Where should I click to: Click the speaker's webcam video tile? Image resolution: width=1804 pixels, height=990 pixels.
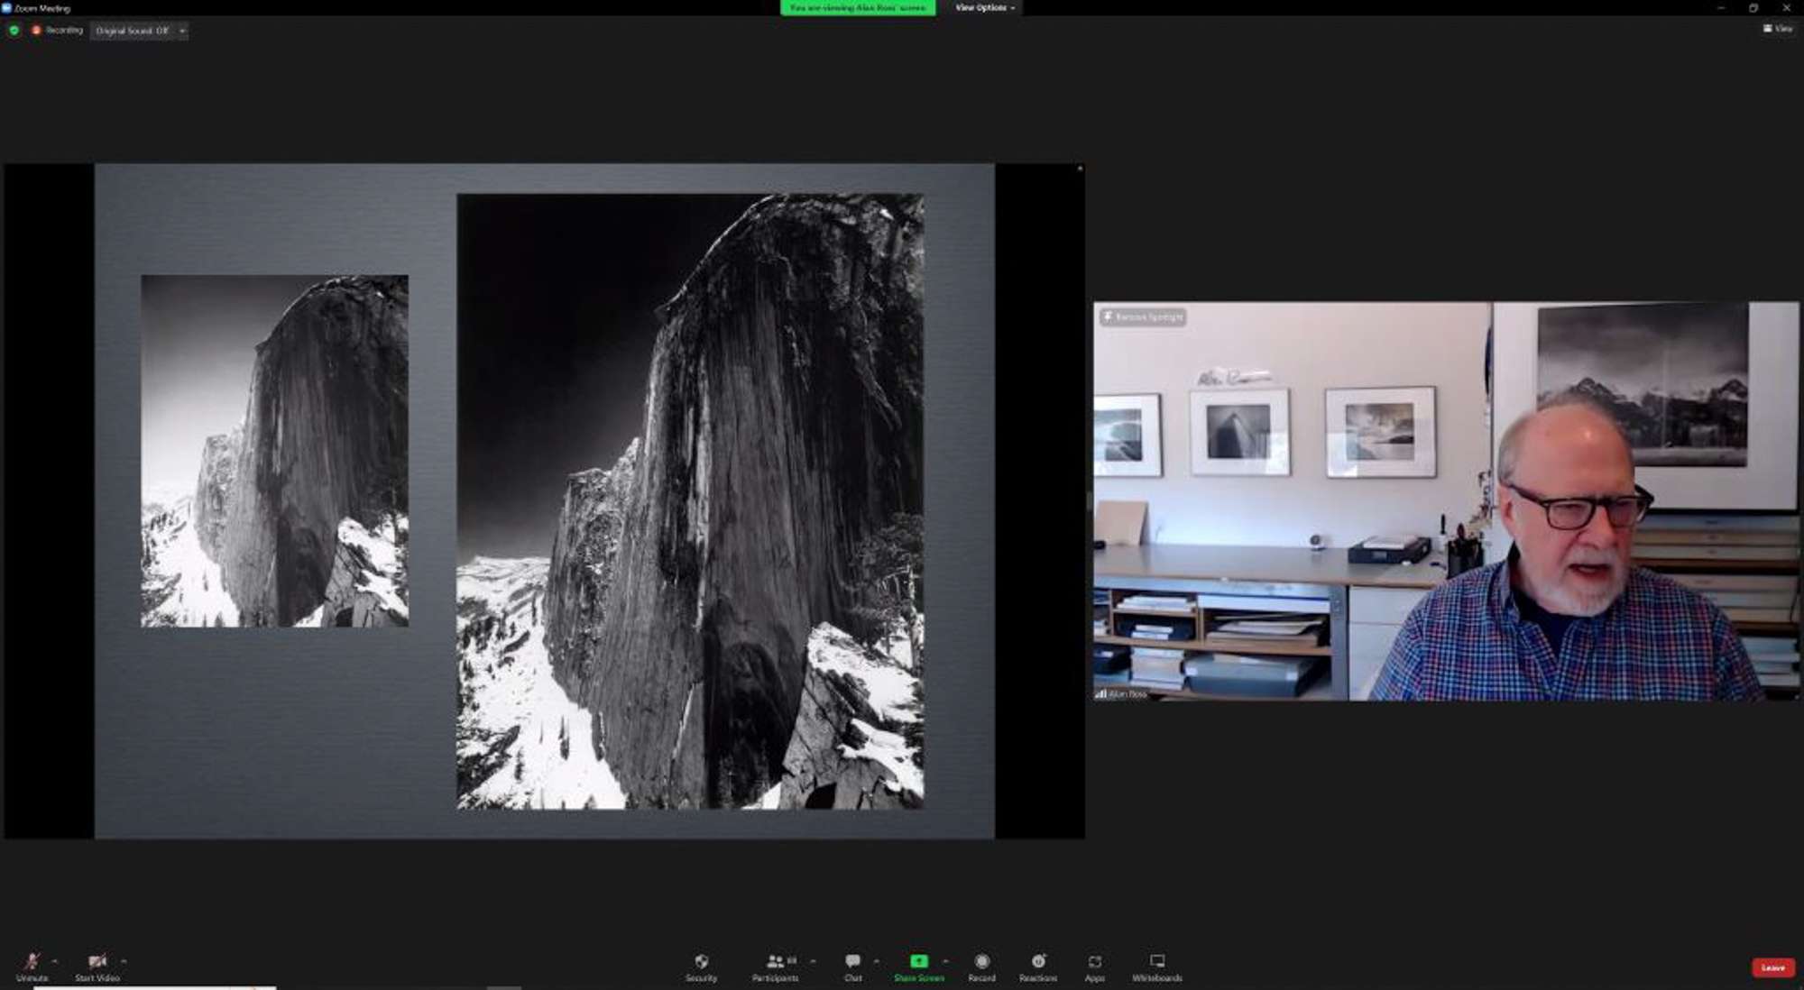tap(1446, 501)
